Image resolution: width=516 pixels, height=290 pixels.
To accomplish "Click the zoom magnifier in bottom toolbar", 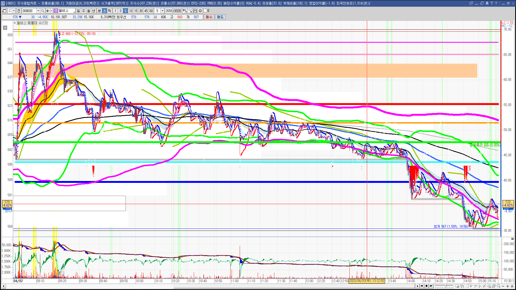I will (x=498, y=286).
